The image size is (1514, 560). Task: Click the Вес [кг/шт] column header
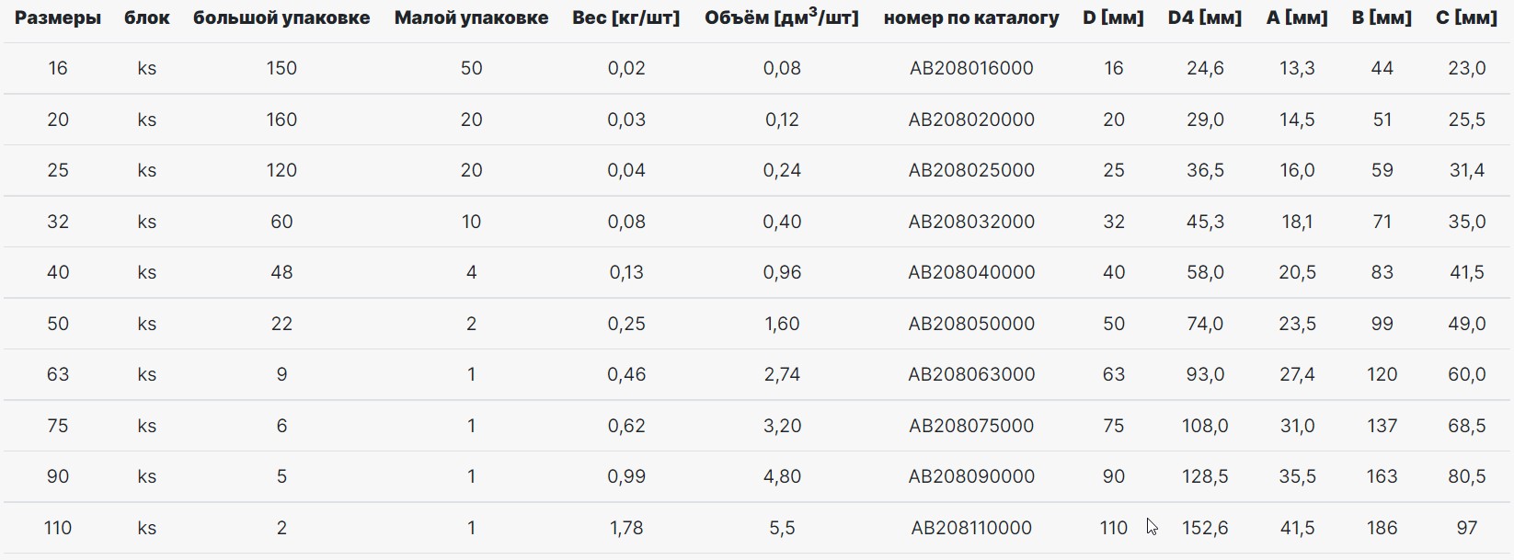coord(626,17)
